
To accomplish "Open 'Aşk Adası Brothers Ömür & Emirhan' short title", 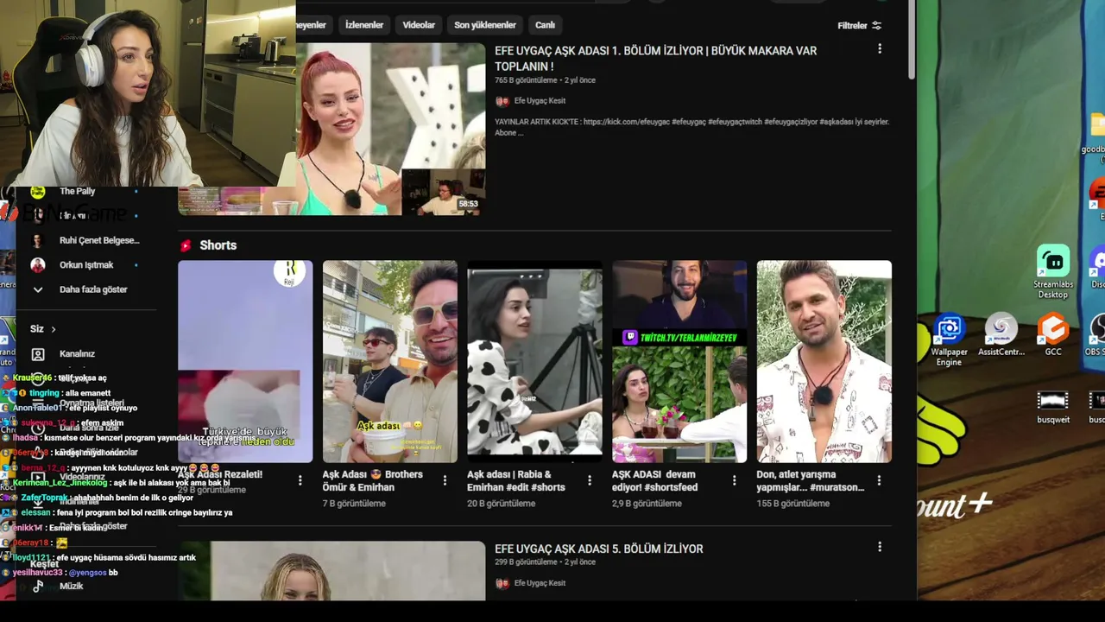I will click(x=373, y=481).
